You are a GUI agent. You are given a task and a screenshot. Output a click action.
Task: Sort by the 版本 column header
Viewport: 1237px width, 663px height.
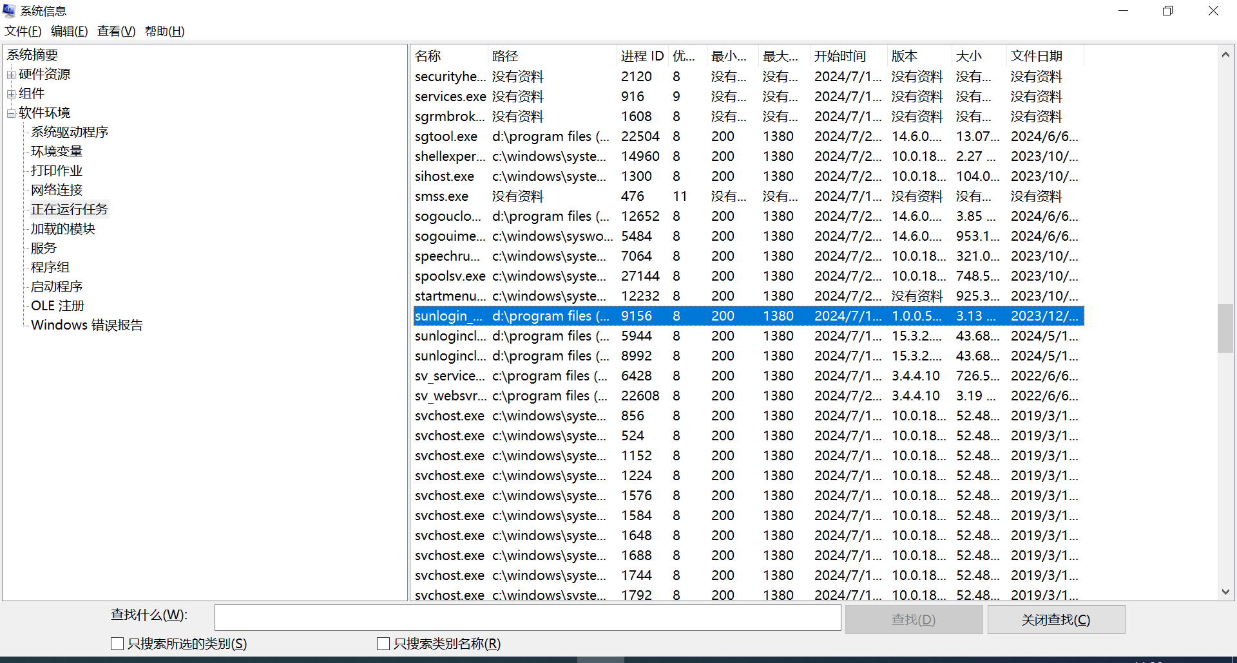tap(919, 56)
